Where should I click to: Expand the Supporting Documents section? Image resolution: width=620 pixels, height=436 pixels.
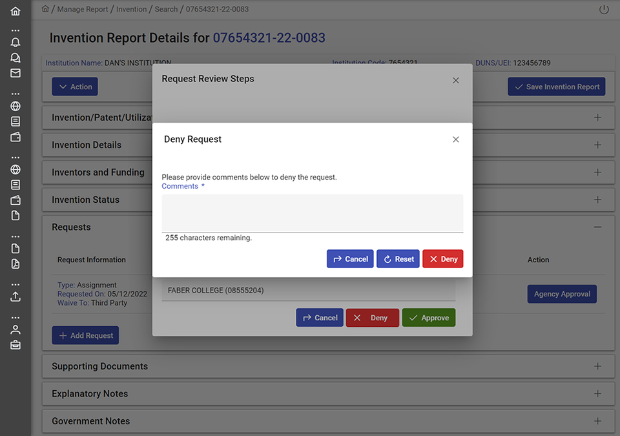[x=597, y=366]
